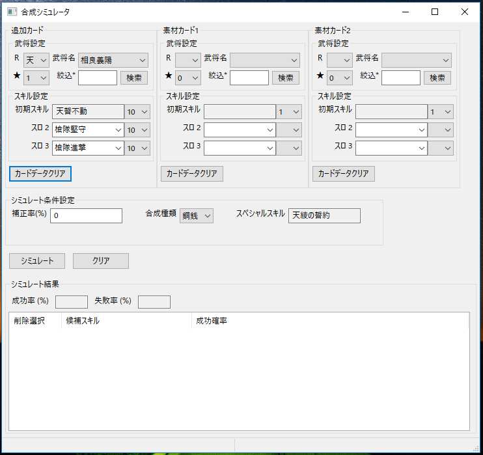The image size is (483, 455).
Task: Open the スロ2 skill dropdown in 素材カード1
Action: point(240,130)
